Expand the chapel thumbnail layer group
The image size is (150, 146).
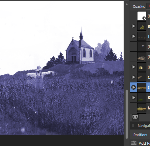click(134, 67)
